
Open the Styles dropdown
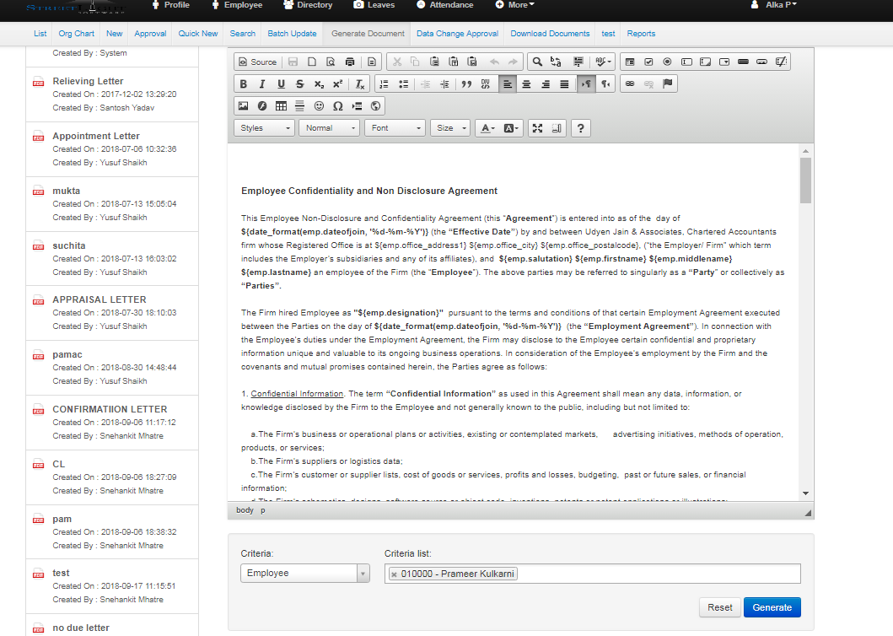[264, 128]
